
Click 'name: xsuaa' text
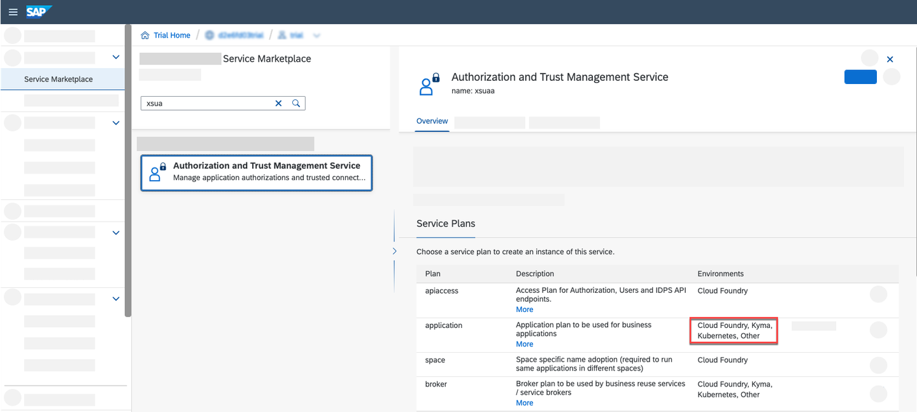[x=473, y=91]
